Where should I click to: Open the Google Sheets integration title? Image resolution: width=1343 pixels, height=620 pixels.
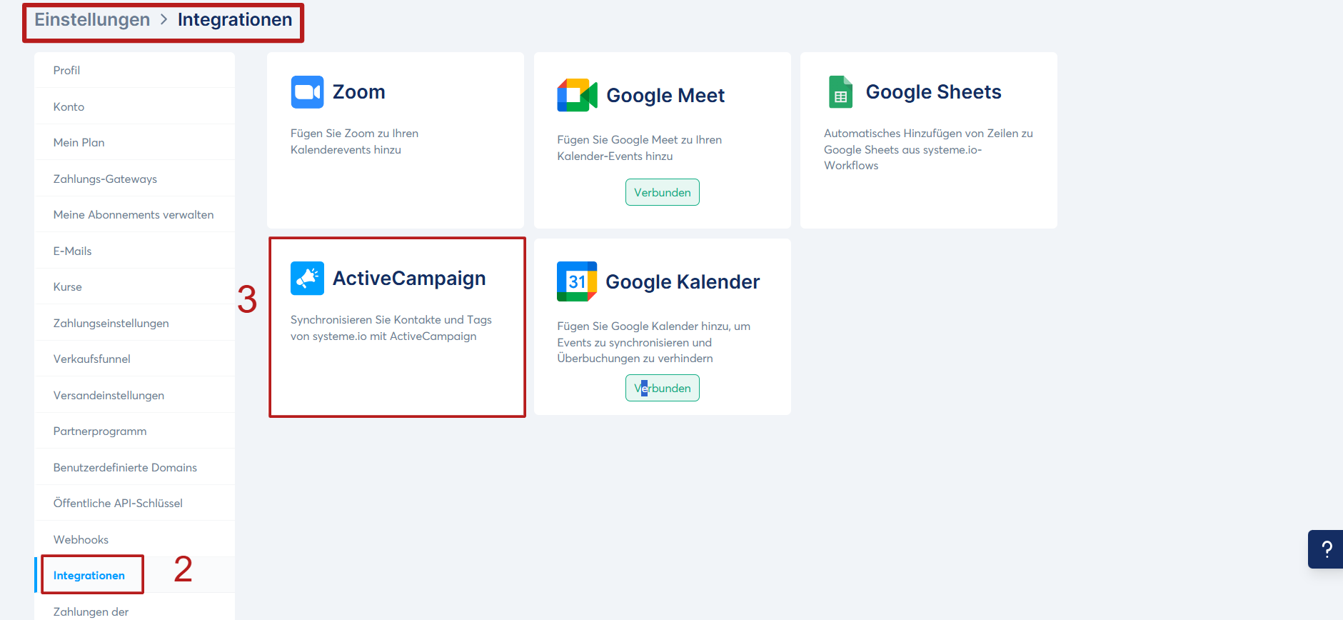click(933, 92)
